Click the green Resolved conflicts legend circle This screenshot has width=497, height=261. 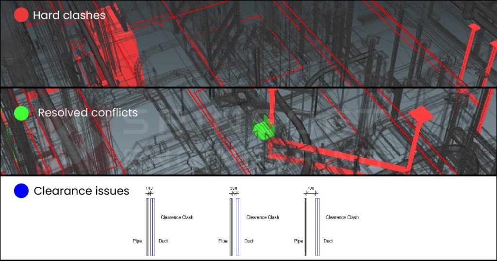tap(21, 113)
